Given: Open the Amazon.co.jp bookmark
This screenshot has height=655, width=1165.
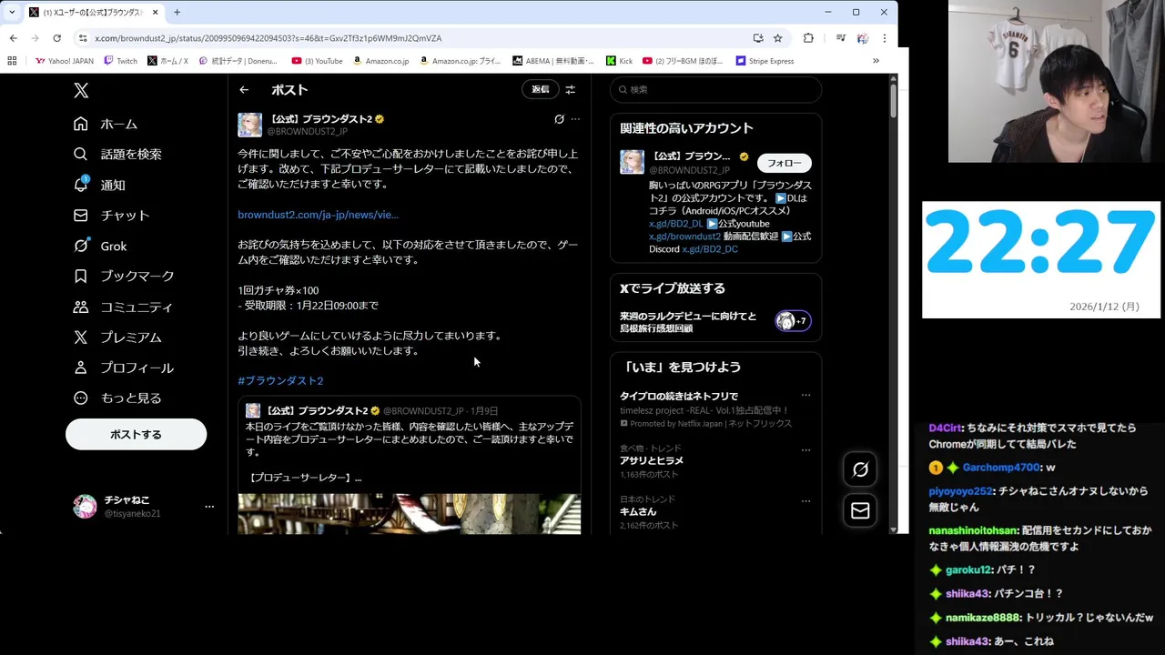Looking at the screenshot, I should (380, 61).
